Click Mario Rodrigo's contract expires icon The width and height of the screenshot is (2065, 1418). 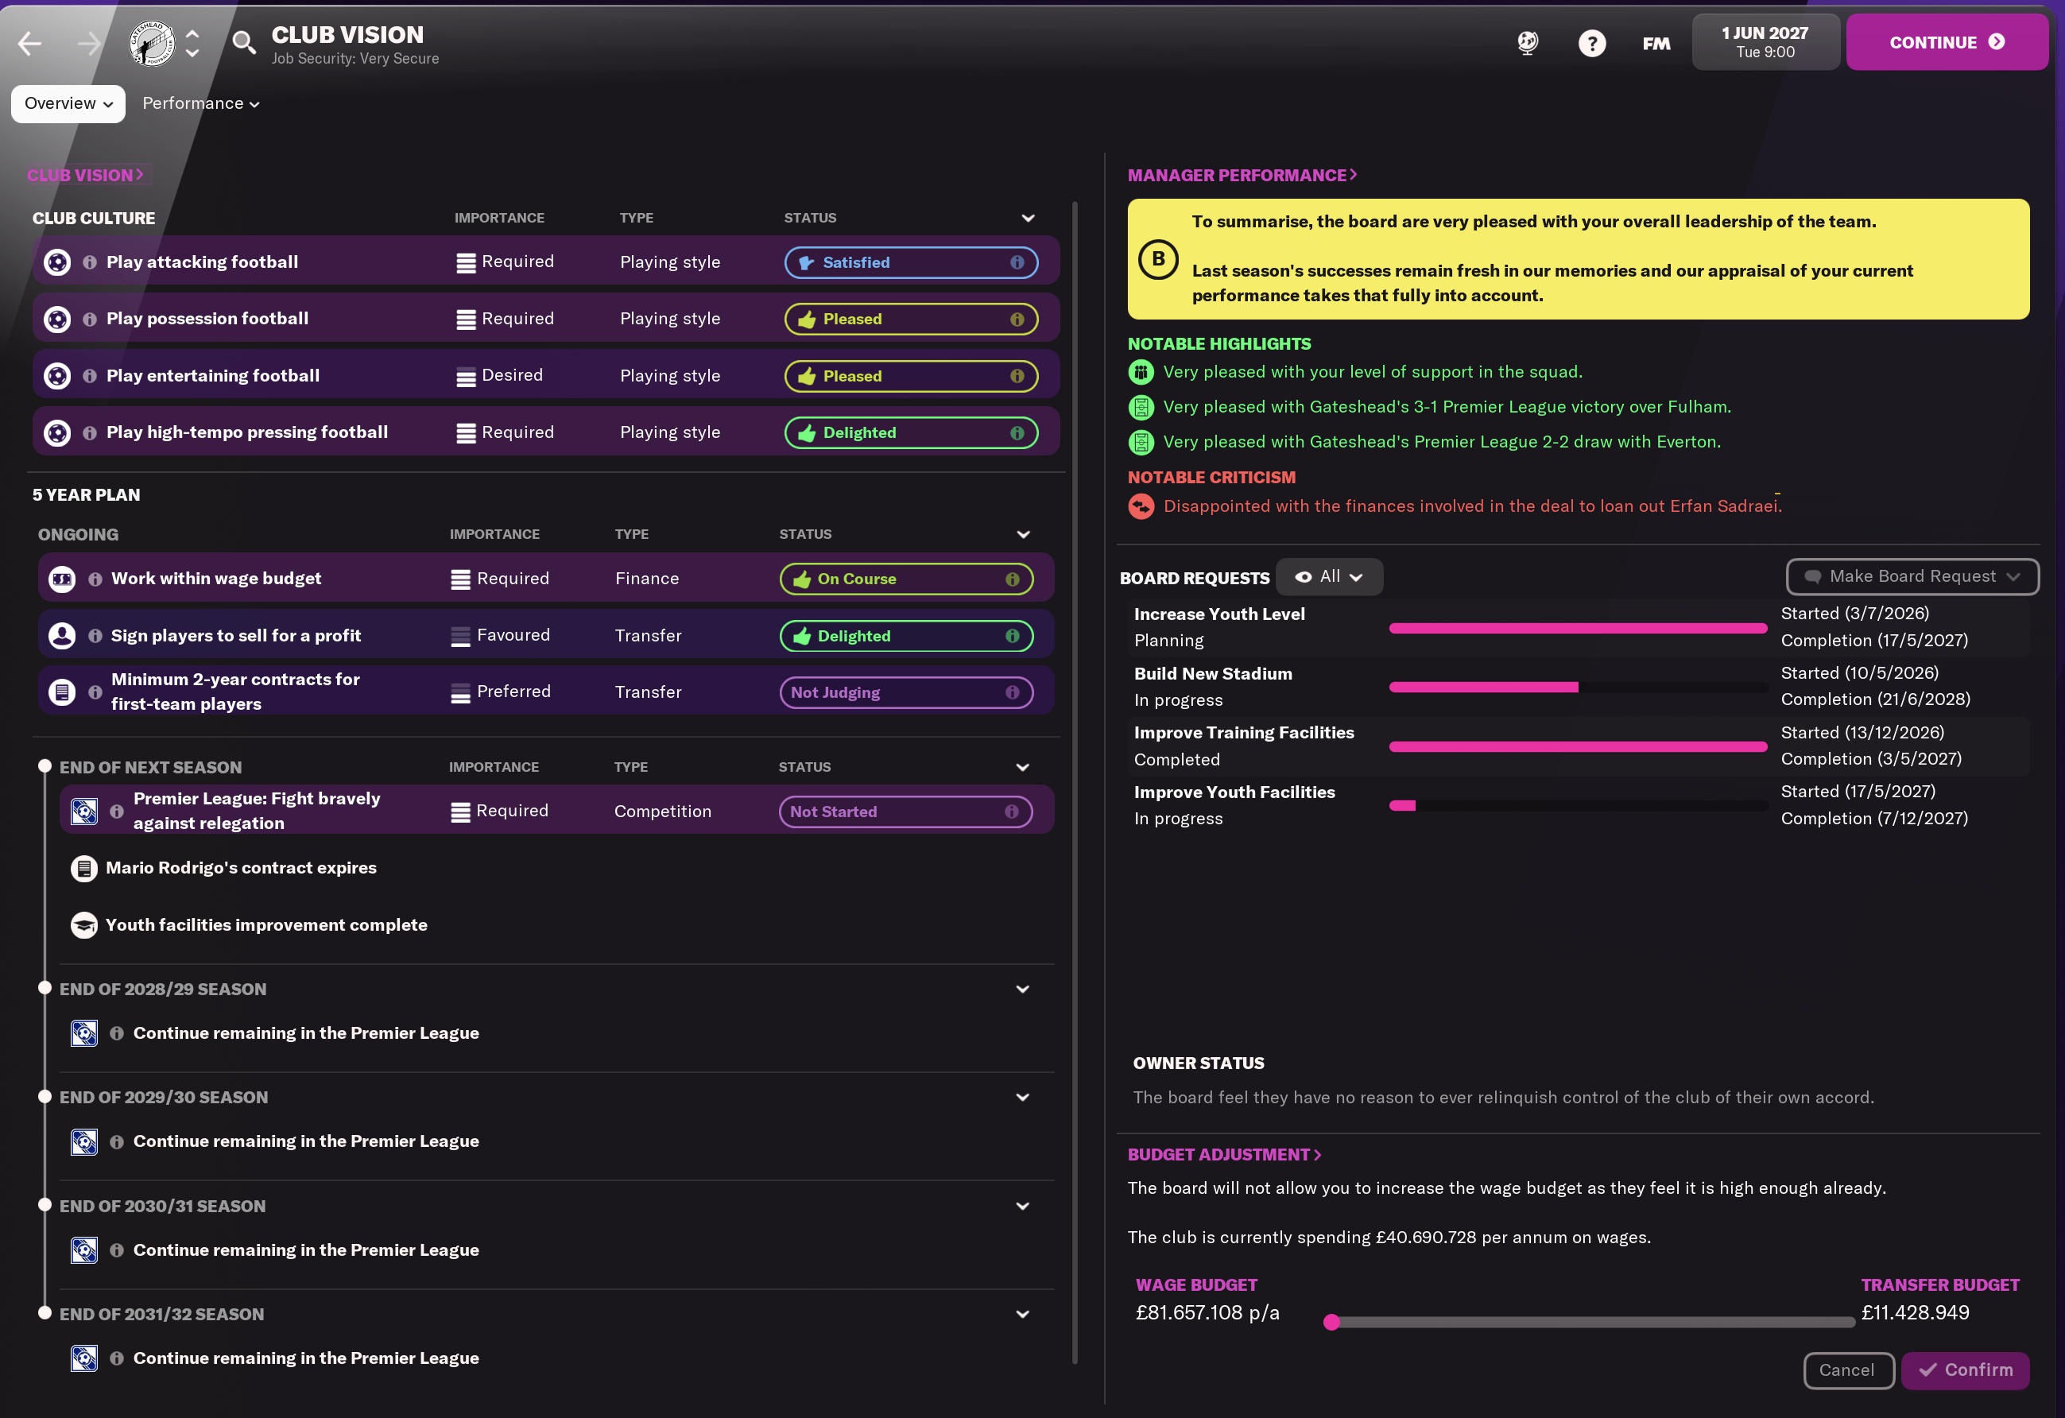84,868
